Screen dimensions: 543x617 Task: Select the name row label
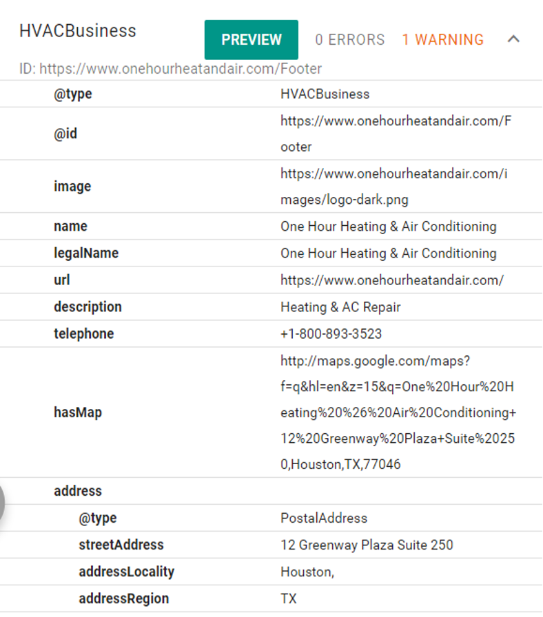pyautogui.click(x=70, y=227)
